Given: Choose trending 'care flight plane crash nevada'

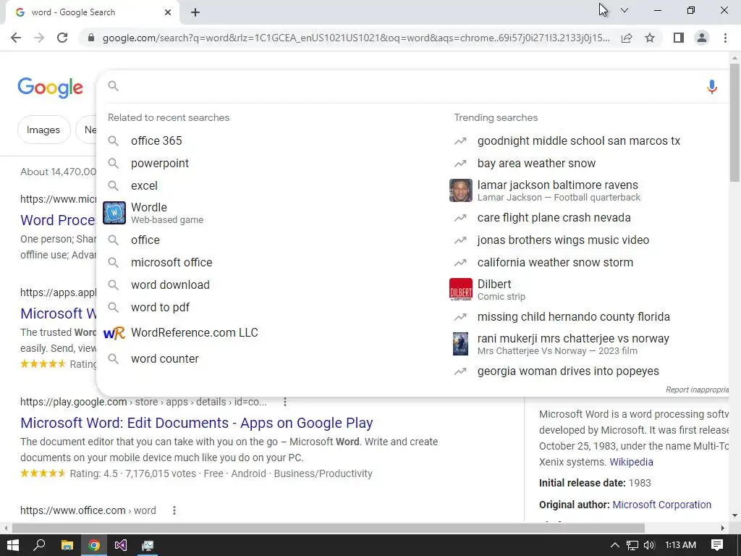Looking at the screenshot, I should pyautogui.click(x=554, y=218).
